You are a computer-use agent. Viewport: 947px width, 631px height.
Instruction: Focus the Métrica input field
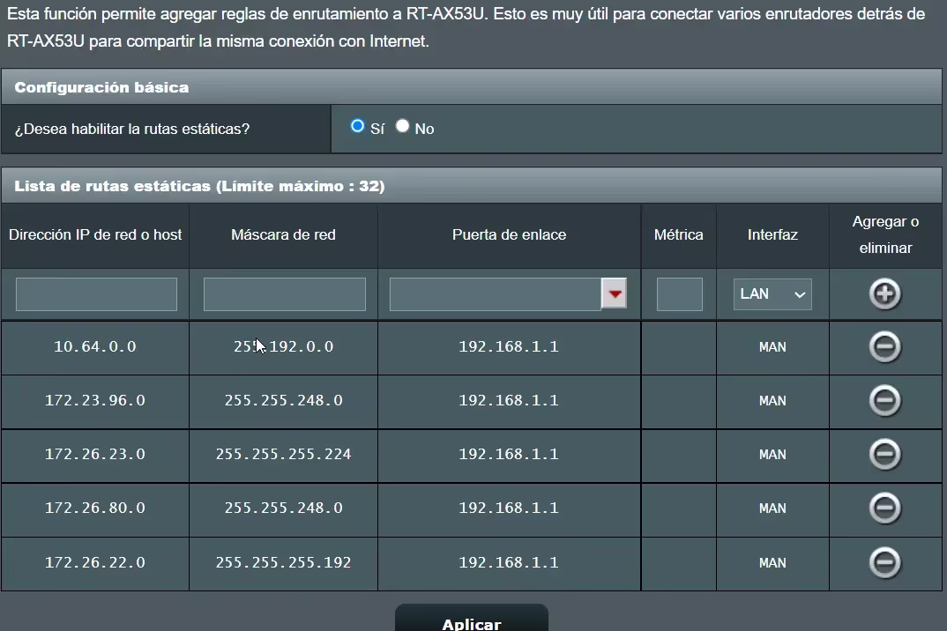[680, 294]
